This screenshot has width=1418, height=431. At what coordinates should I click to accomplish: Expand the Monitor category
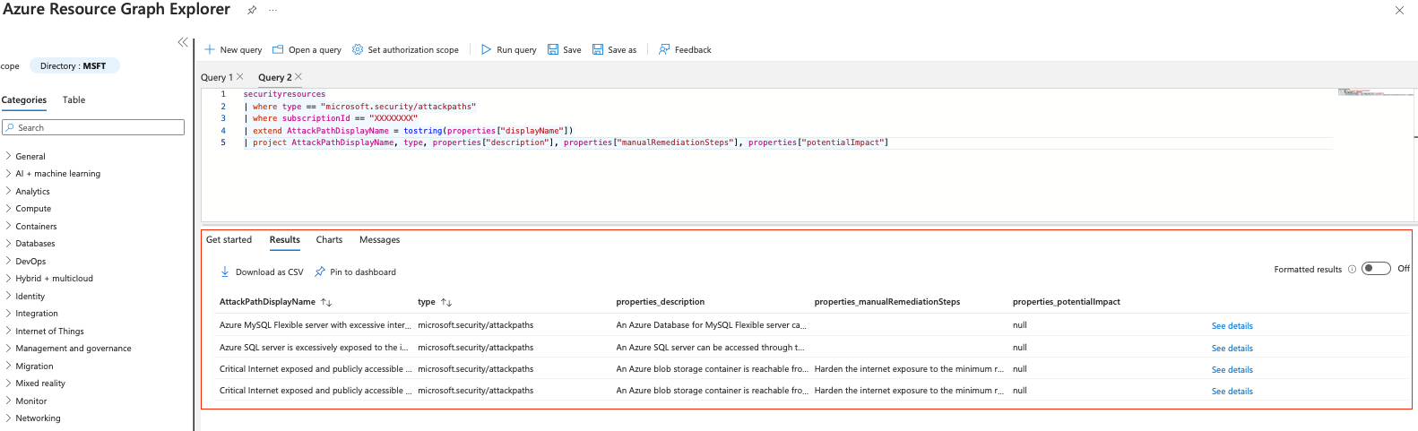8,401
